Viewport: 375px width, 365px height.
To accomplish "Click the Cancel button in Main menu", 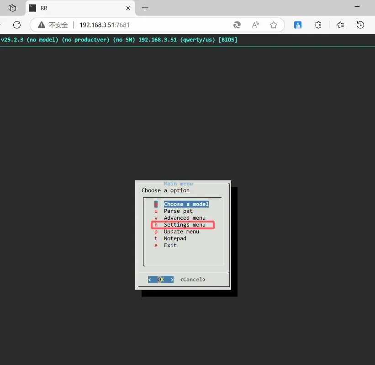I will click(x=193, y=280).
